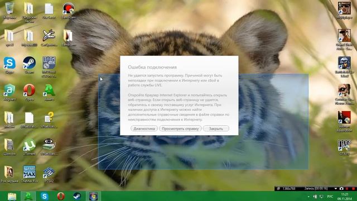Select the Skype desktop shortcut
Image resolution: width=357 pixels, height=201 pixels.
9,65
